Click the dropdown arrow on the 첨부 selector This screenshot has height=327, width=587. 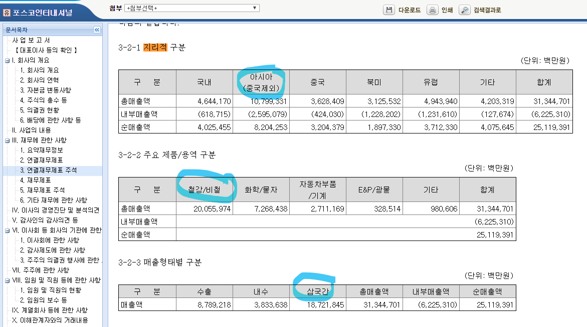point(254,7)
